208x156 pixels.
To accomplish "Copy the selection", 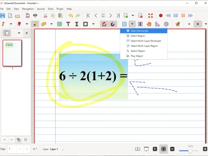I will pyautogui.click(x=53, y=16).
